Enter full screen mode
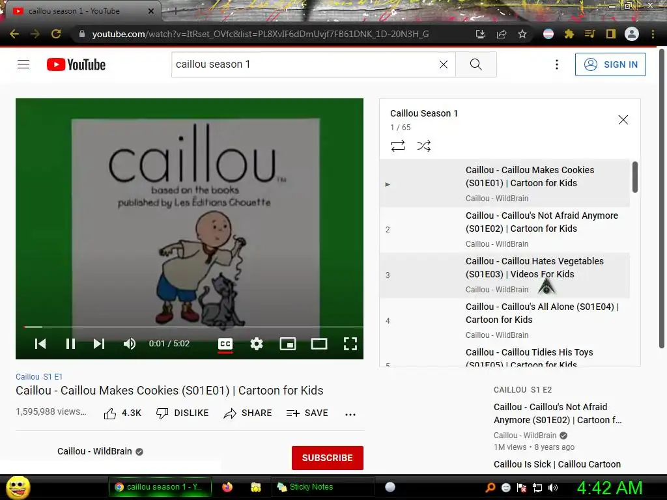The image size is (667, 500). click(350, 344)
